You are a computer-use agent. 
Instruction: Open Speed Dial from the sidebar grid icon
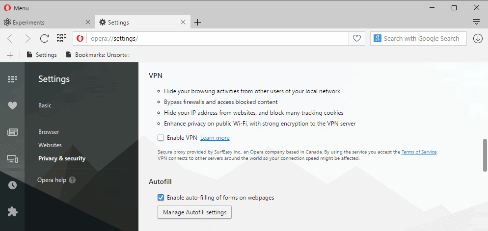point(12,79)
